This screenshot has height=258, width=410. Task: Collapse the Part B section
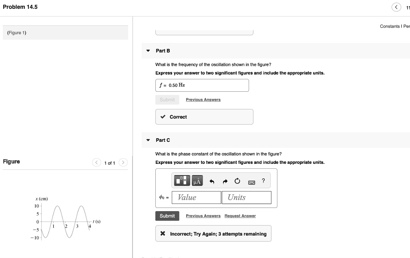[x=148, y=50]
